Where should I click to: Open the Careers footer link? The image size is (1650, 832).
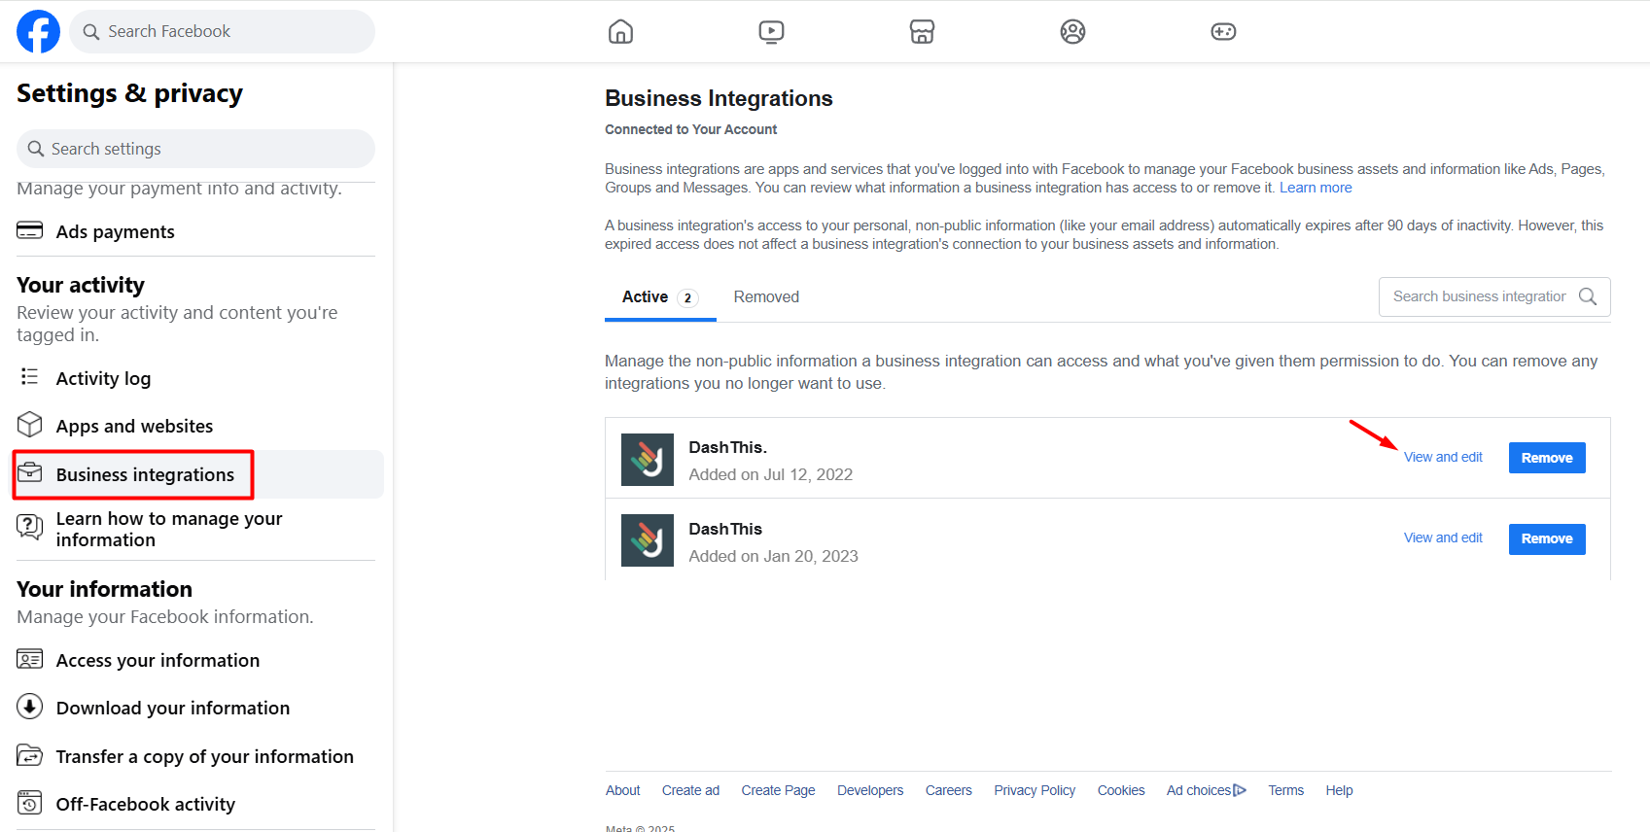[949, 790]
